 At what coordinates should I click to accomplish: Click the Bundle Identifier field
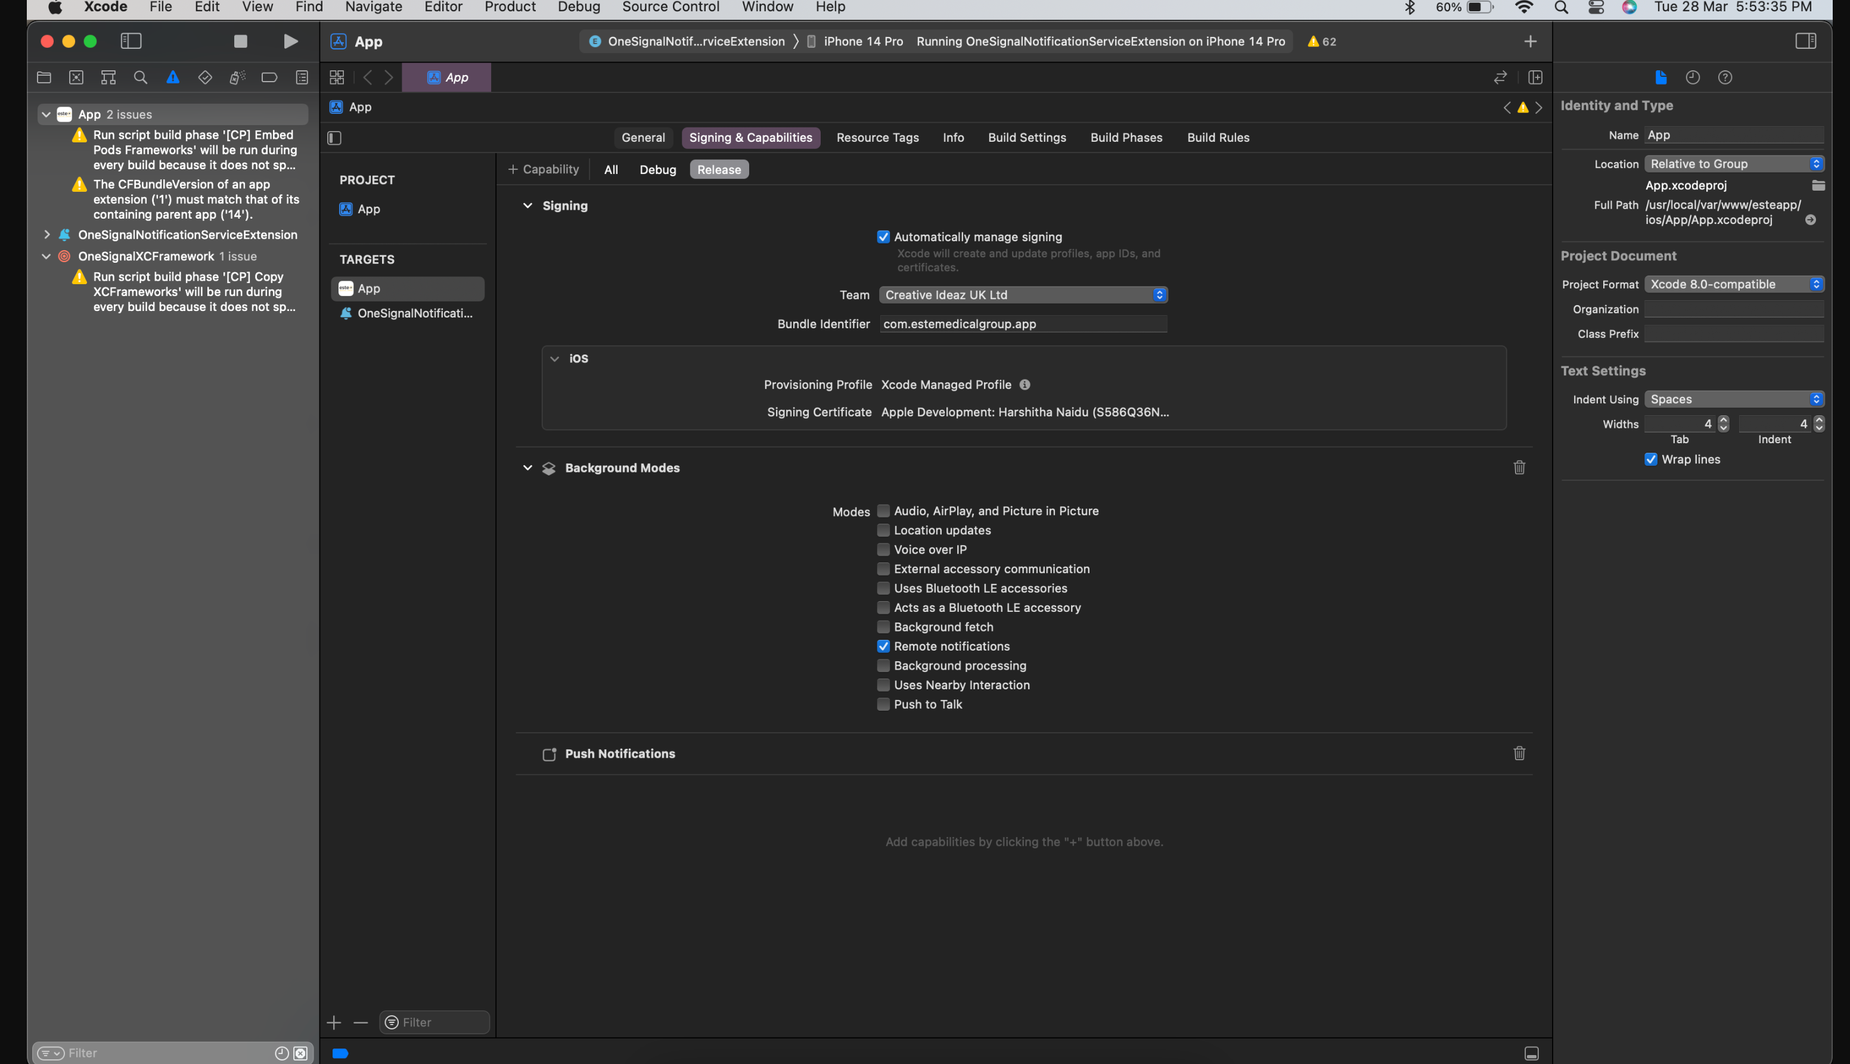tap(1023, 323)
